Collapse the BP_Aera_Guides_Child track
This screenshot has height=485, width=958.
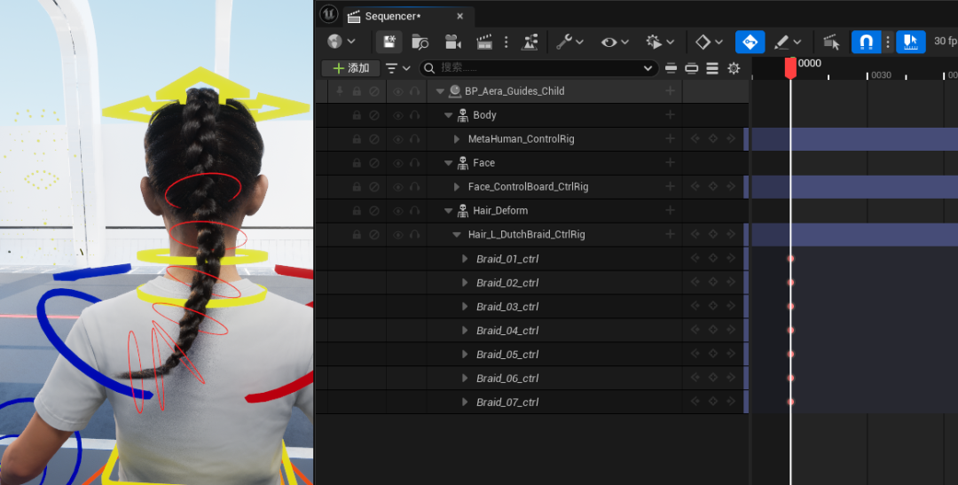click(440, 91)
